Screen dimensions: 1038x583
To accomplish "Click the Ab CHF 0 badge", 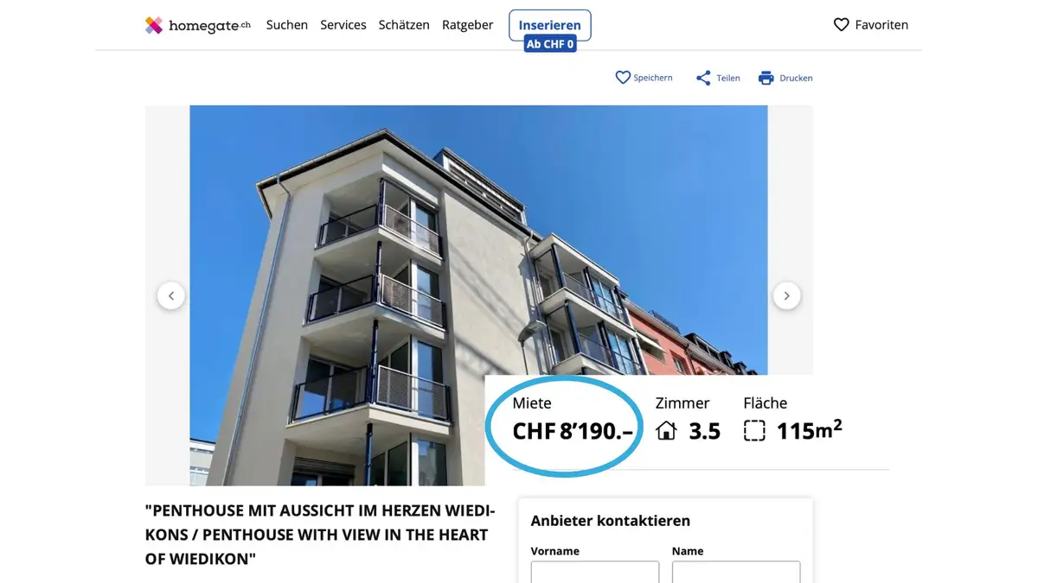I will pos(550,44).
